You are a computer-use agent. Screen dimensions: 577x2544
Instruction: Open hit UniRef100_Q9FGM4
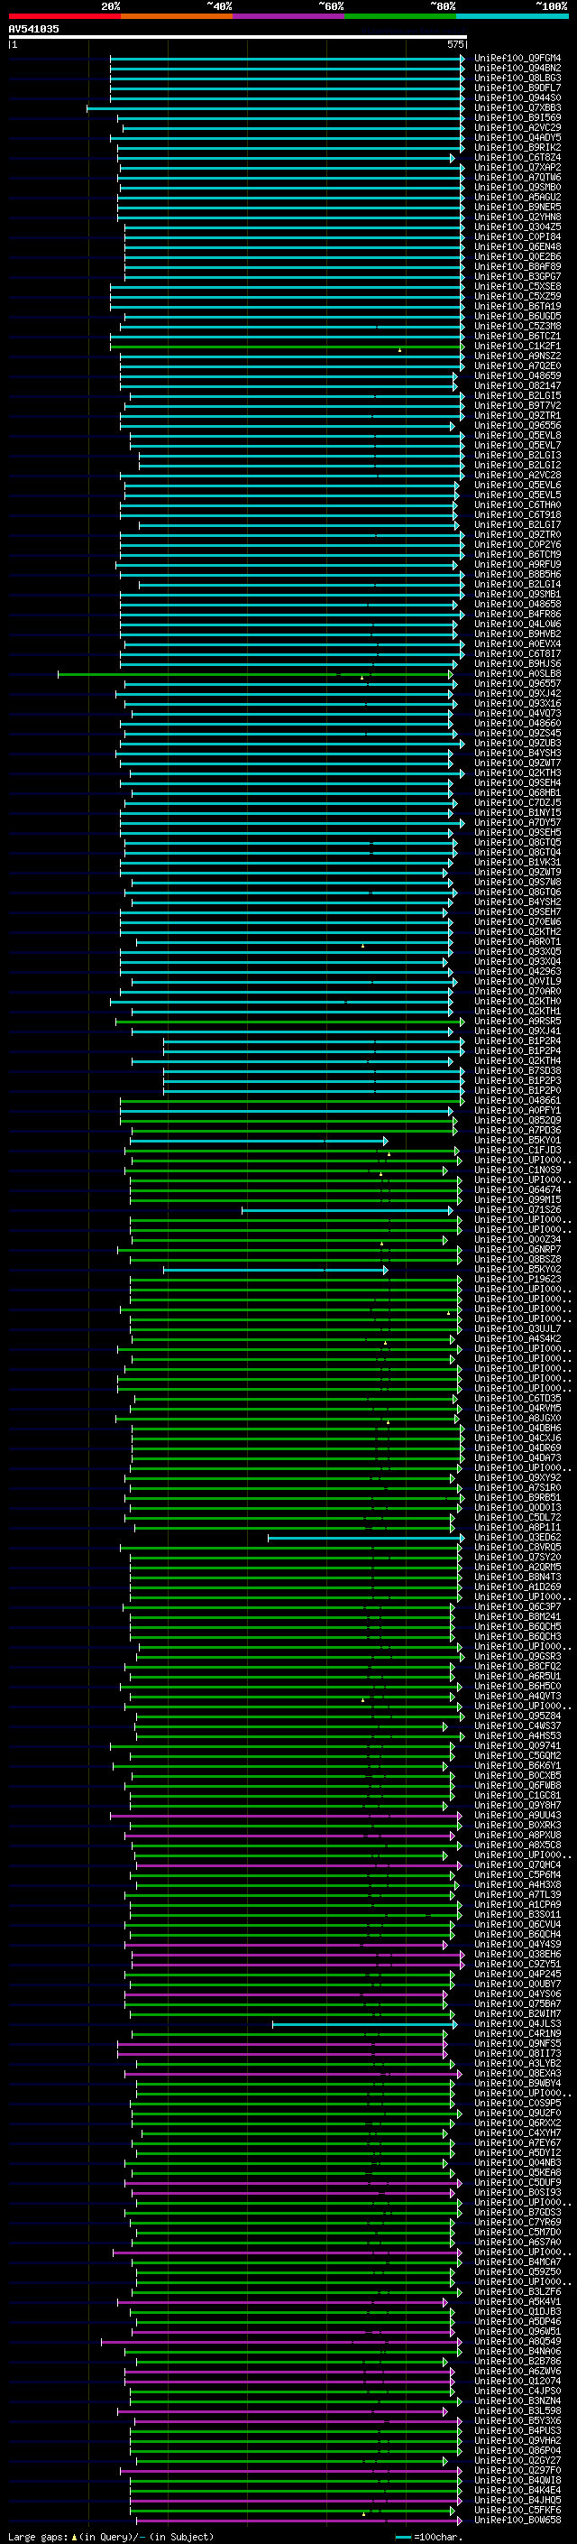pos(517,59)
